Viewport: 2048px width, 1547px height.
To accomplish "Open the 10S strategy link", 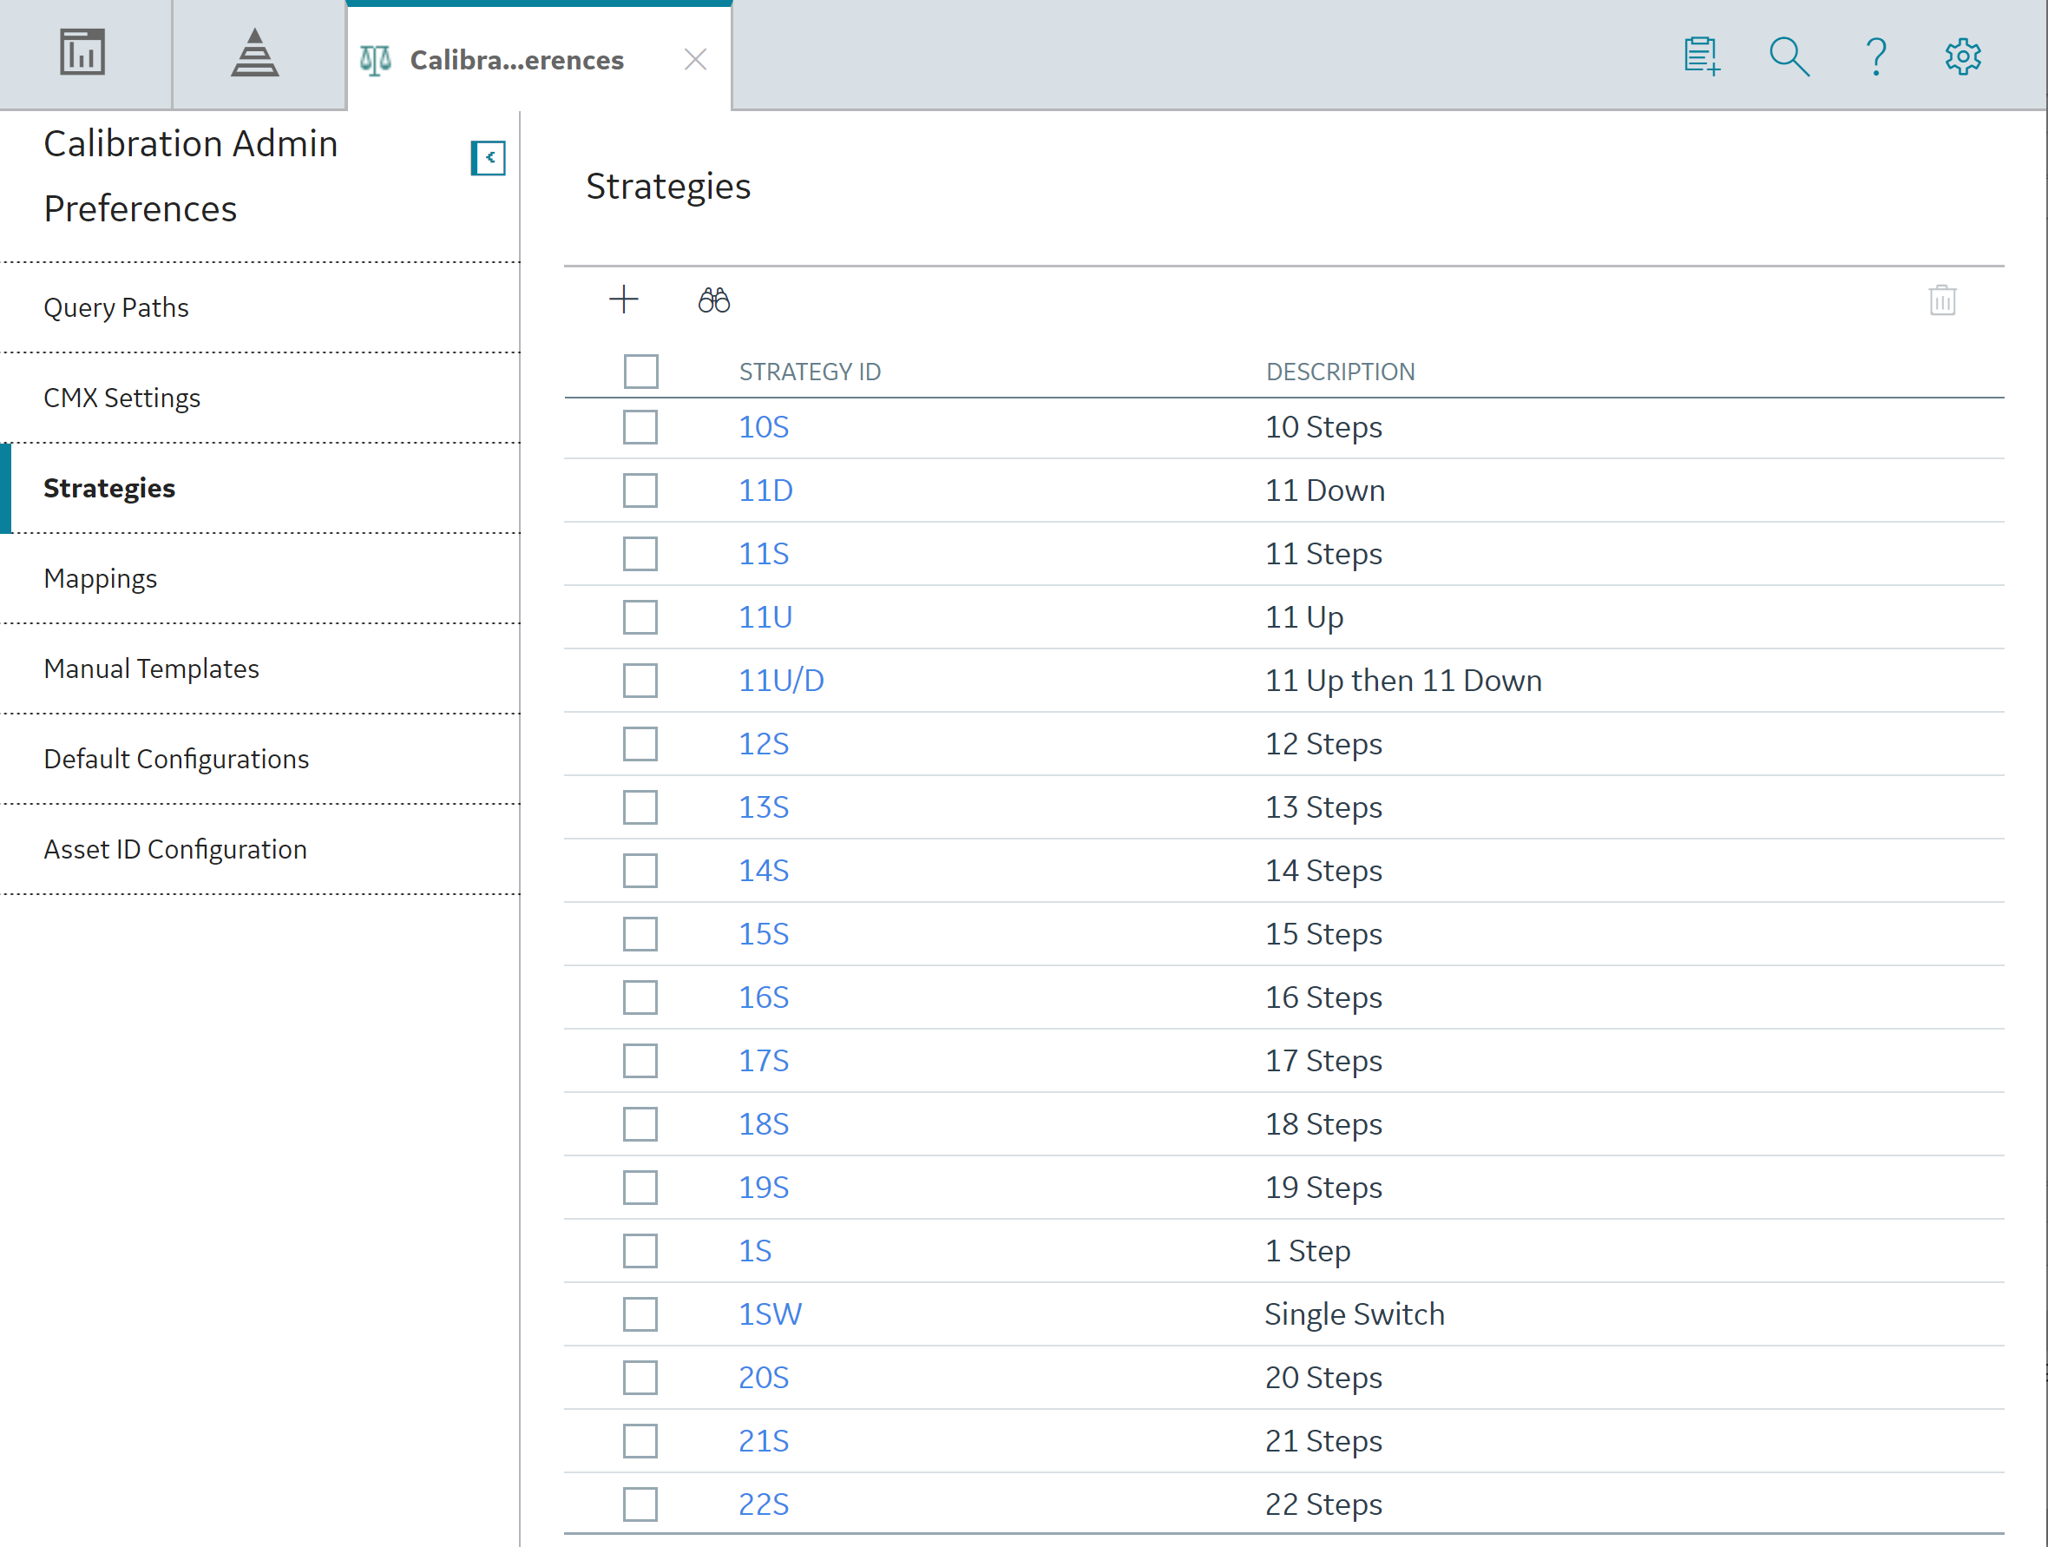I will 764,427.
